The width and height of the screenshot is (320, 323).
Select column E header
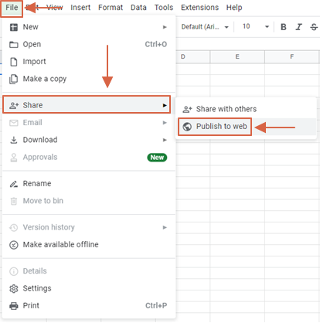(237, 56)
